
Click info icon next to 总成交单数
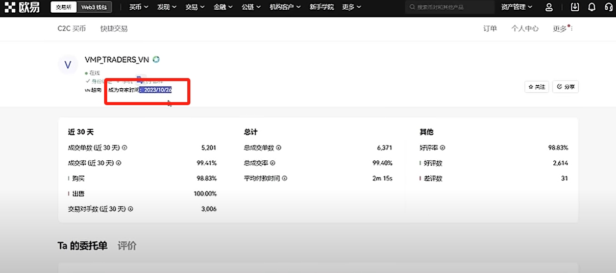click(279, 147)
